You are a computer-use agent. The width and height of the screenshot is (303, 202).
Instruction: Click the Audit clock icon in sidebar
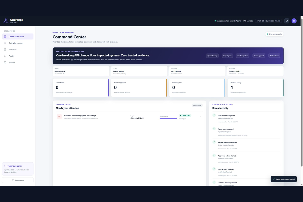5,56
